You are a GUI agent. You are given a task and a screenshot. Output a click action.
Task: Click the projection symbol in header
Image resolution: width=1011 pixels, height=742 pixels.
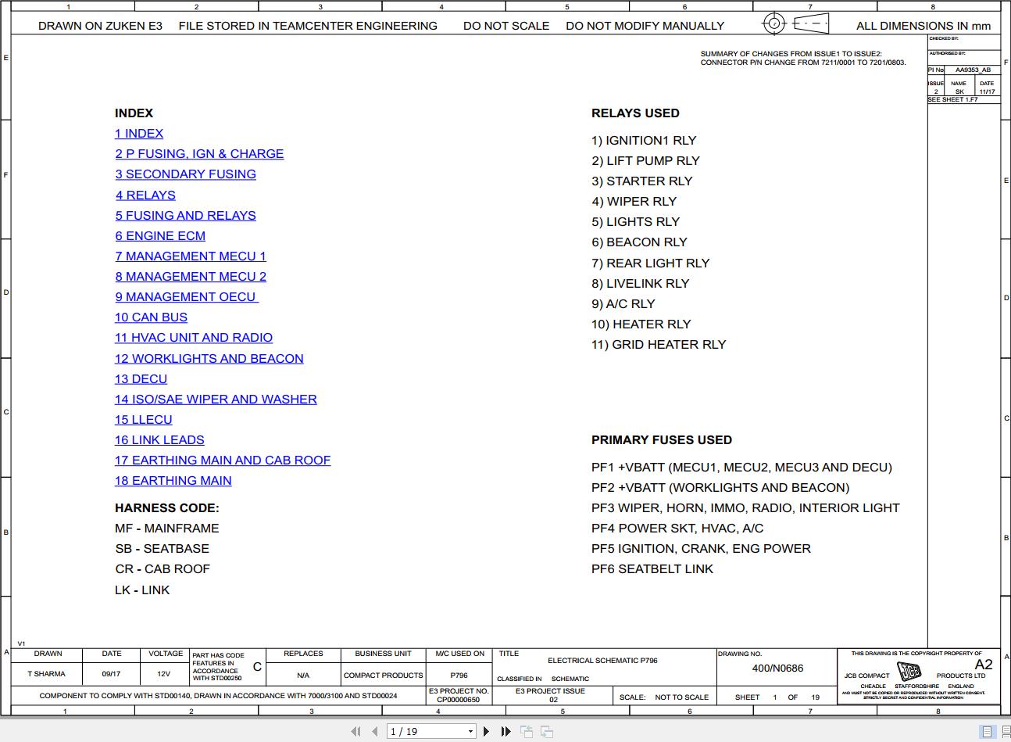tap(795, 23)
